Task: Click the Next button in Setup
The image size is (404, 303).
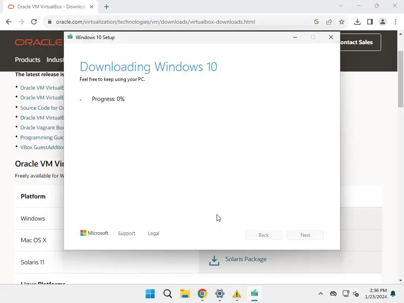Action: (x=305, y=235)
